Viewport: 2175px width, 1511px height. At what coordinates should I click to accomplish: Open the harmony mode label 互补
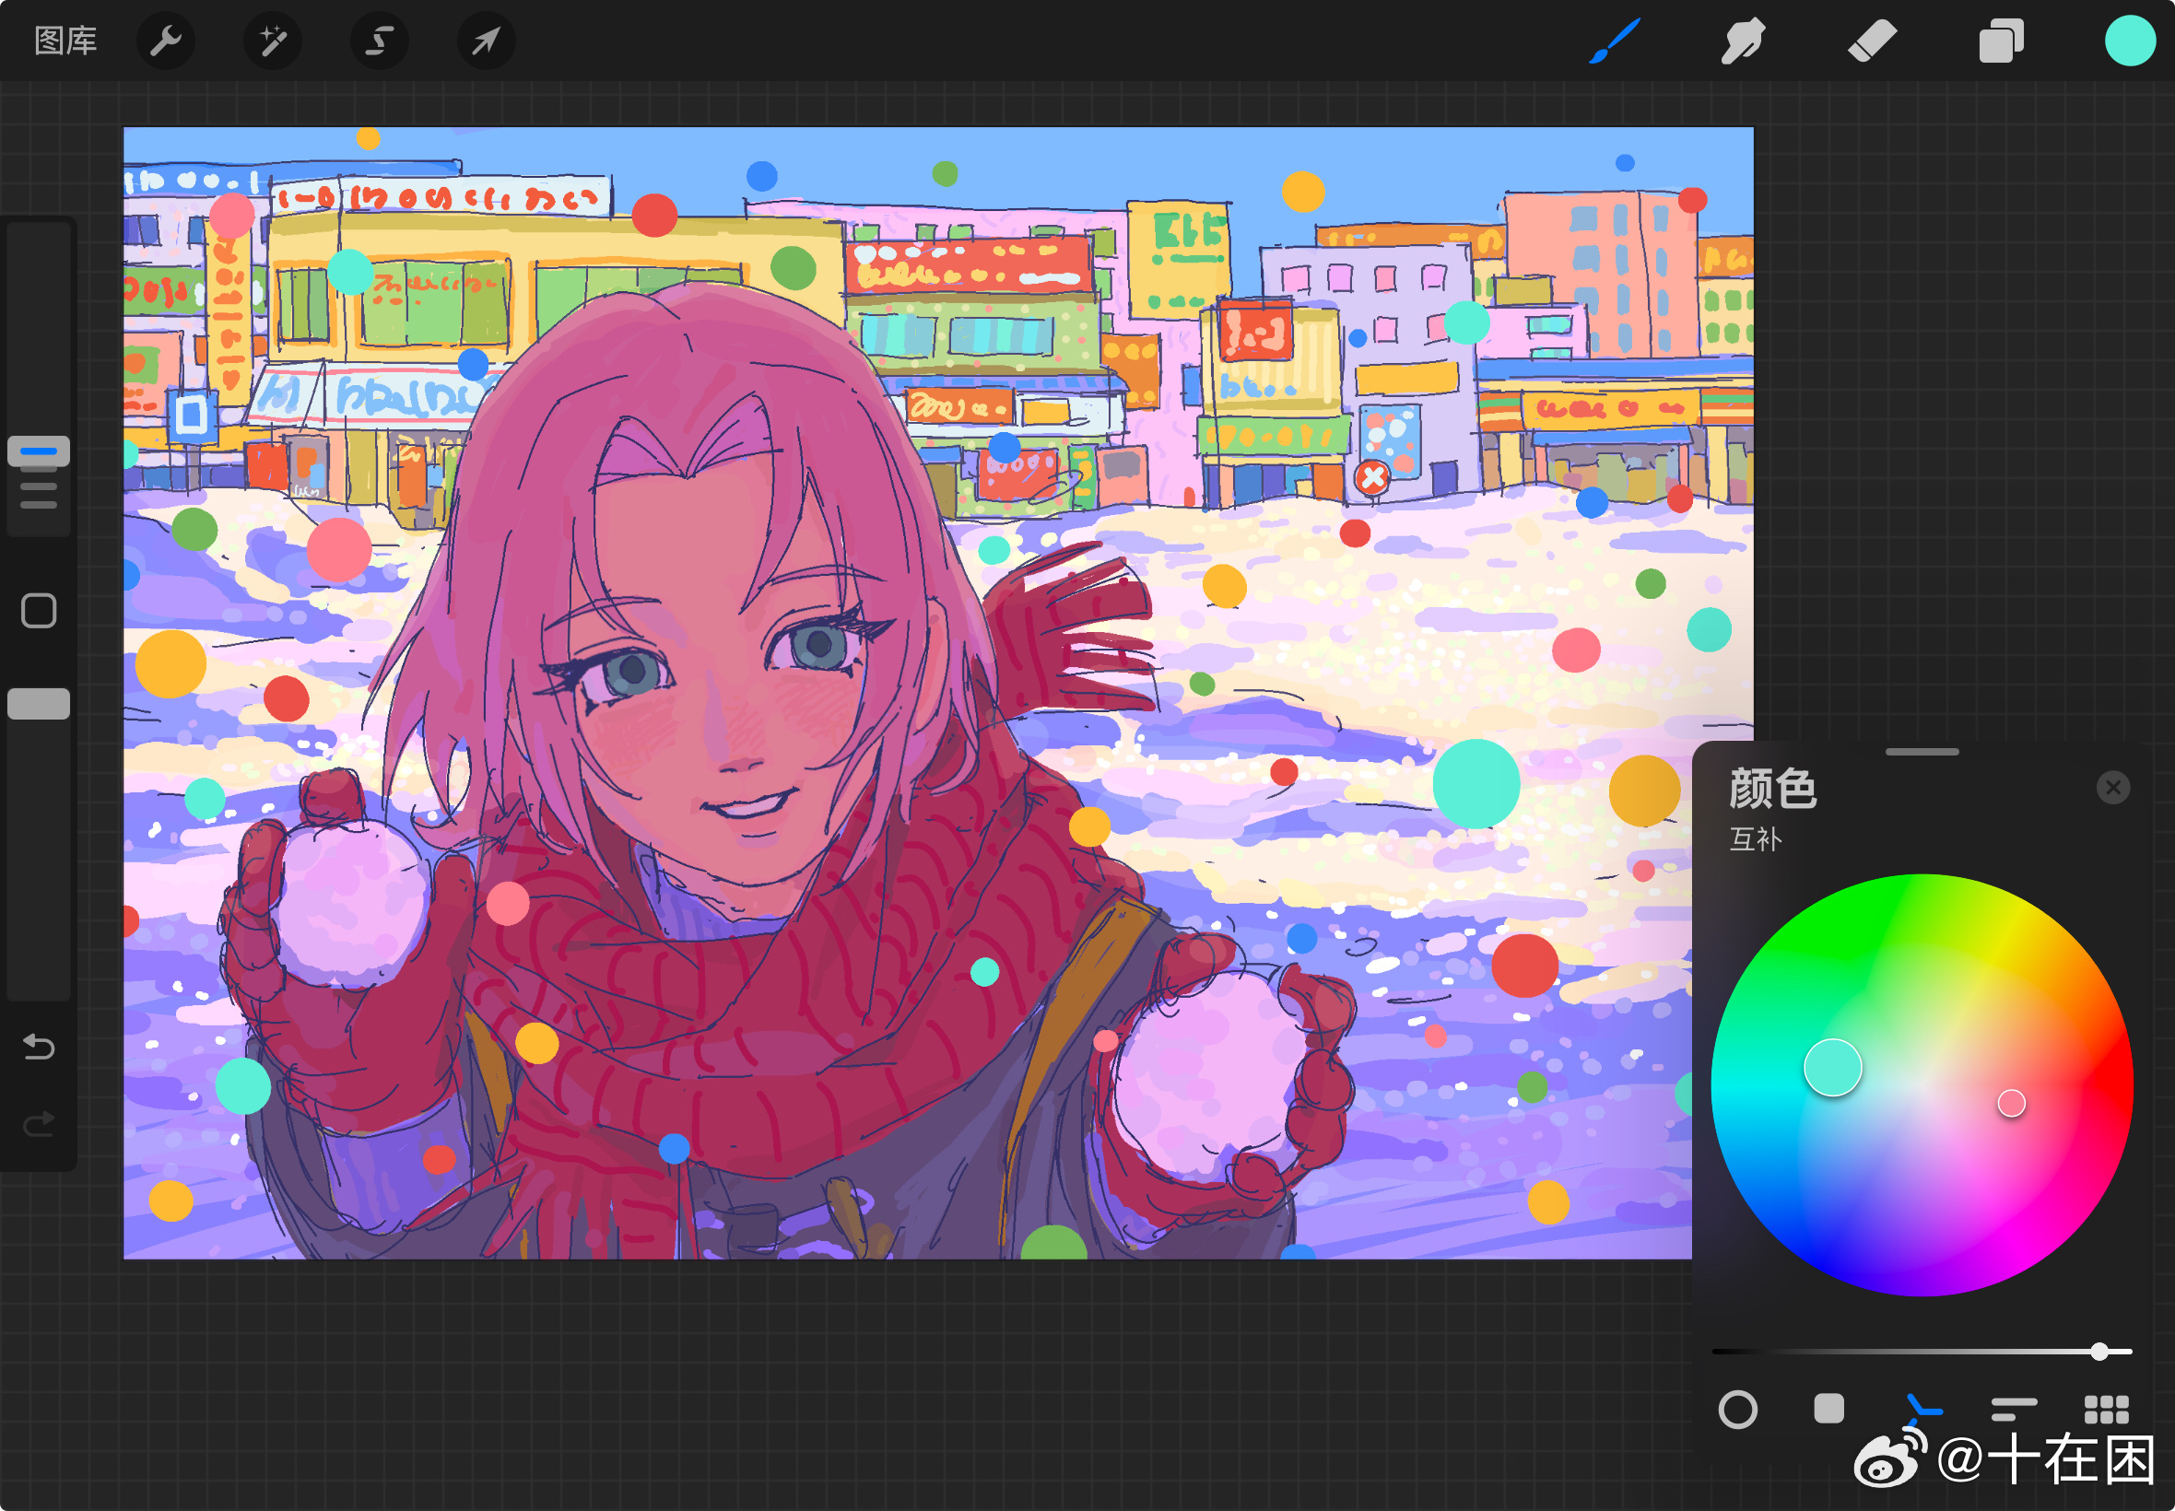(x=1755, y=838)
